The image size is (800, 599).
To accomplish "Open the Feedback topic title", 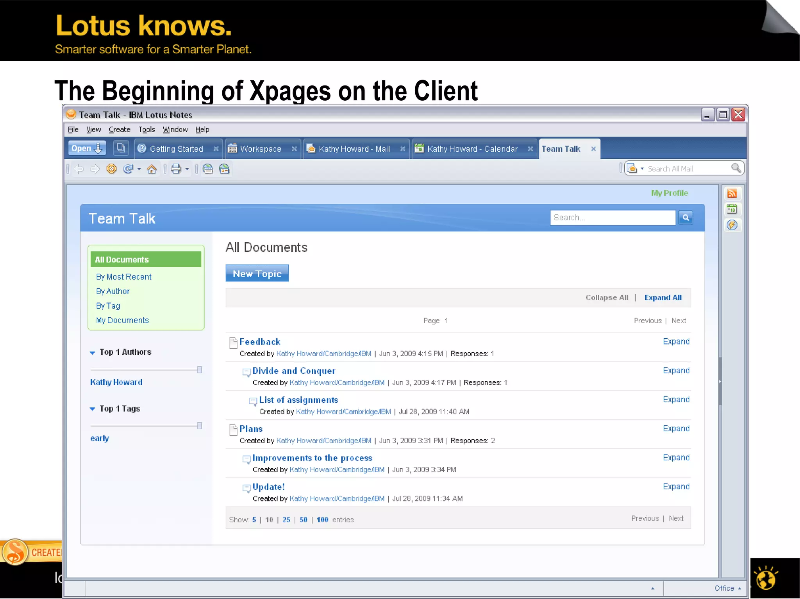I will 260,342.
